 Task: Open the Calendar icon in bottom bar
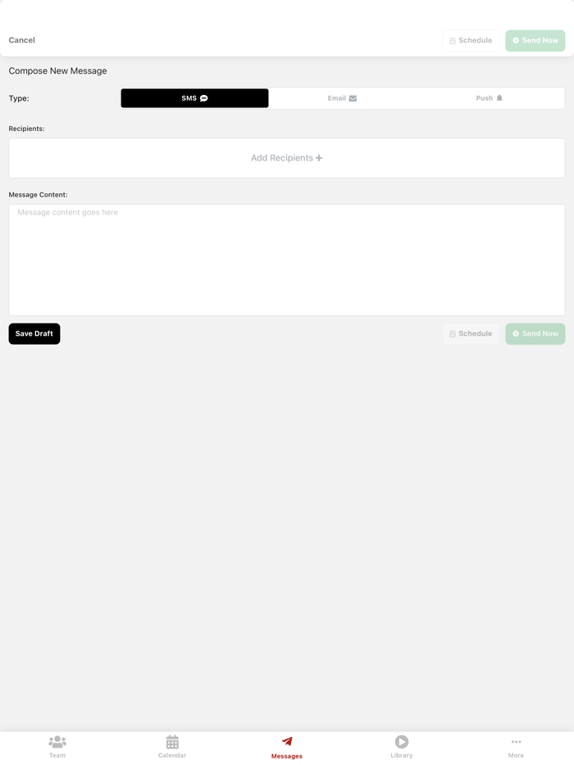[x=172, y=741]
